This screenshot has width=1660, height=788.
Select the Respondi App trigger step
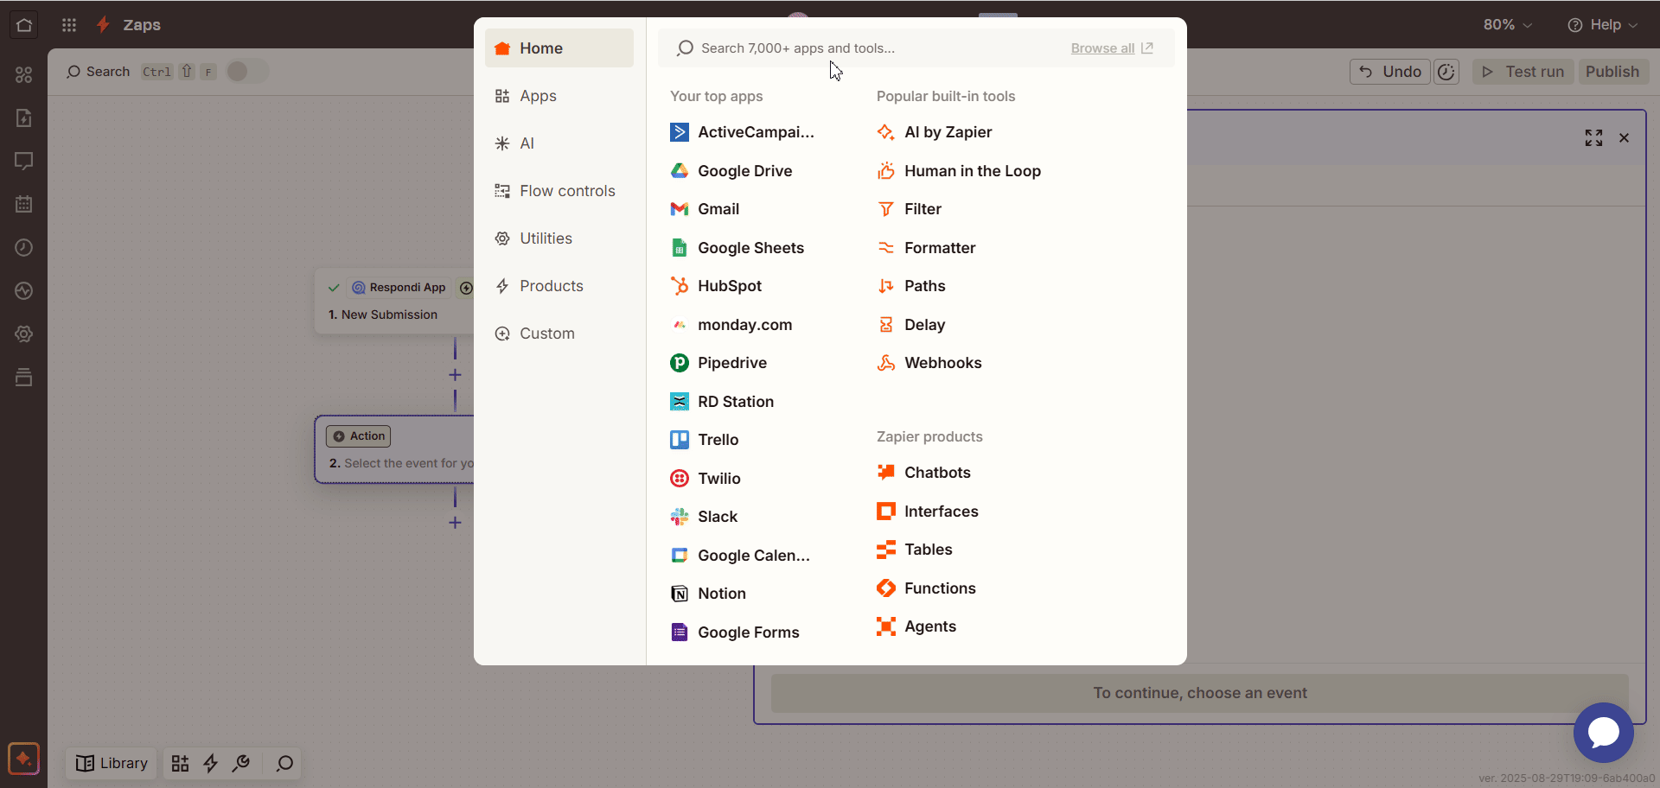pyautogui.click(x=394, y=301)
